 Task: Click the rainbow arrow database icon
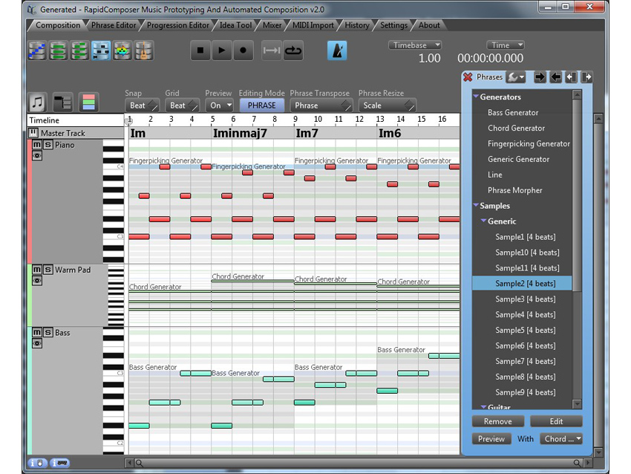tap(122, 51)
